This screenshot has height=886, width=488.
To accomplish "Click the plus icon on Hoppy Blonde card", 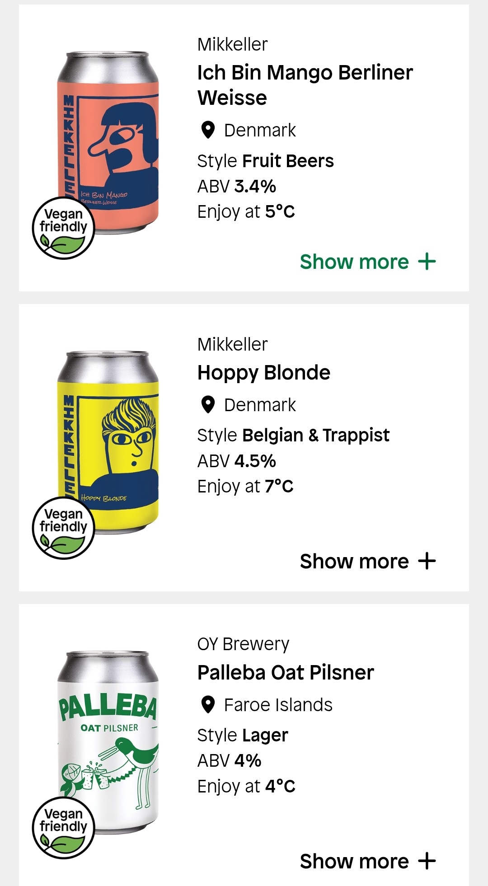I will click(427, 561).
